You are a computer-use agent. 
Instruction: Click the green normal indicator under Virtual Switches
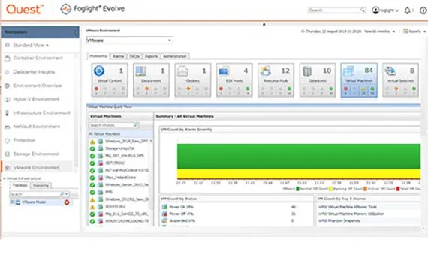click(x=414, y=88)
